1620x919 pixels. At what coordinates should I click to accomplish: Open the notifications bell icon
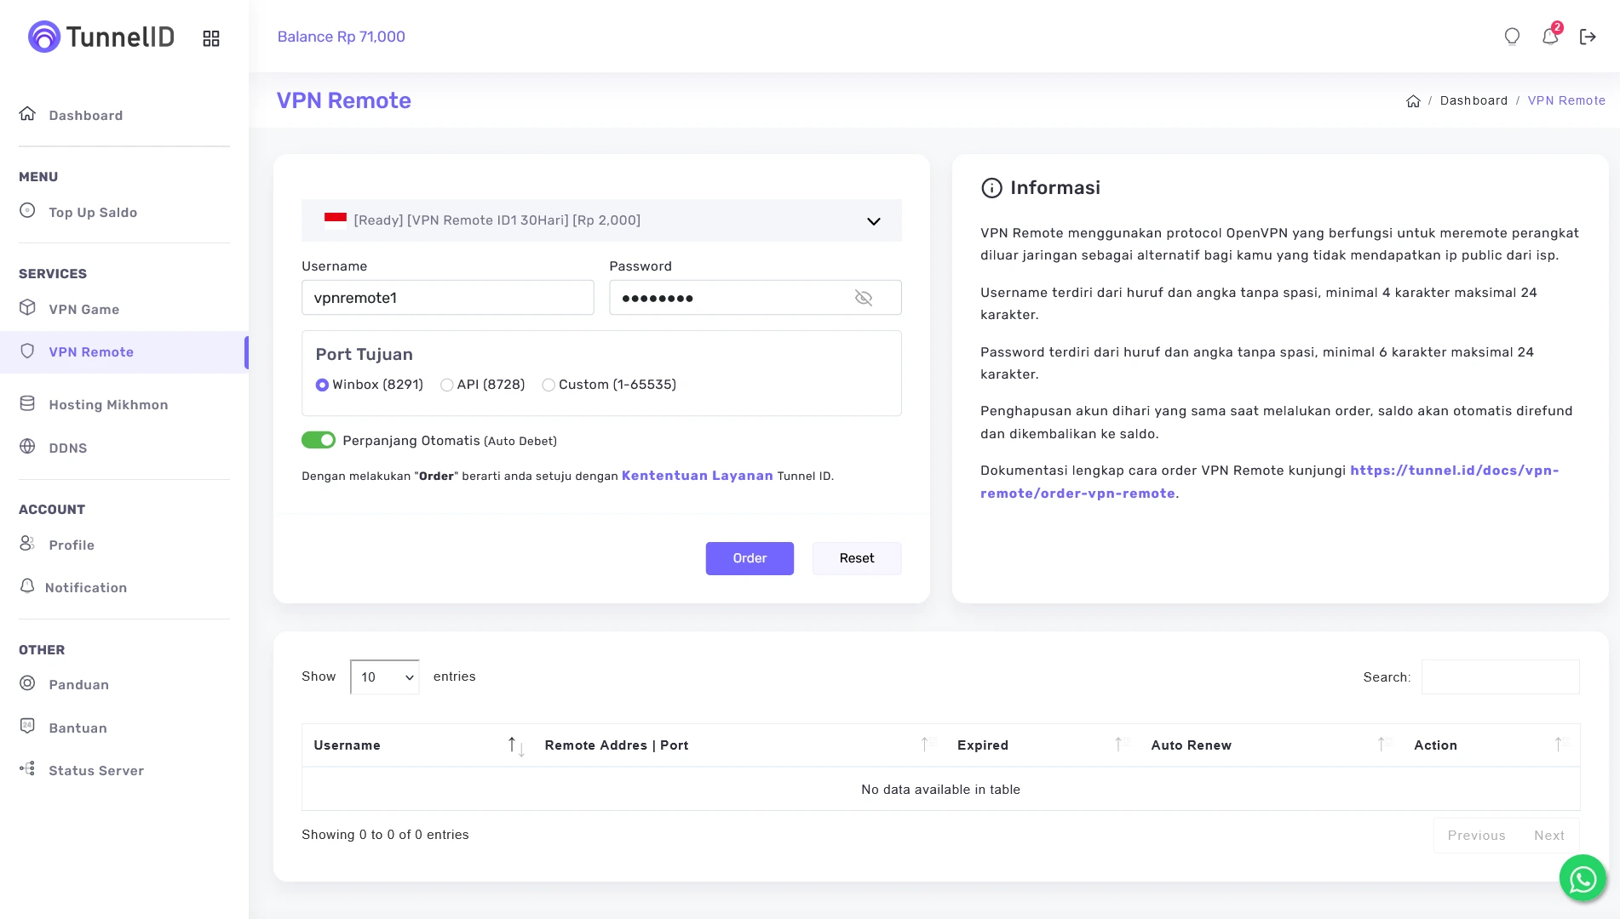coord(1550,36)
